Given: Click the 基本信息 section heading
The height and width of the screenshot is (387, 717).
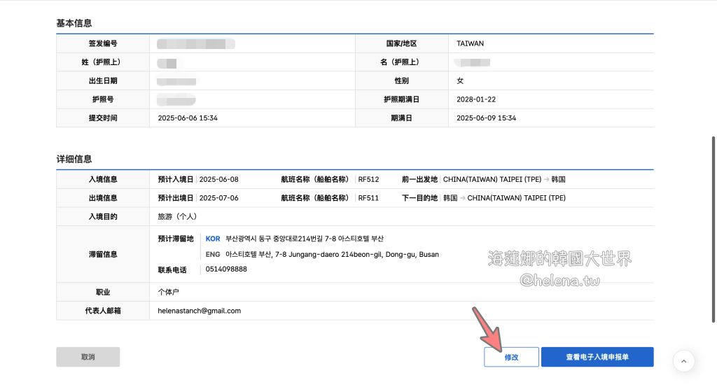Looking at the screenshot, I should point(74,24).
